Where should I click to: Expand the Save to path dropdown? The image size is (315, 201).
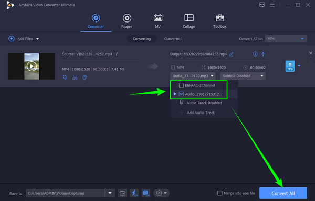pos(110,193)
